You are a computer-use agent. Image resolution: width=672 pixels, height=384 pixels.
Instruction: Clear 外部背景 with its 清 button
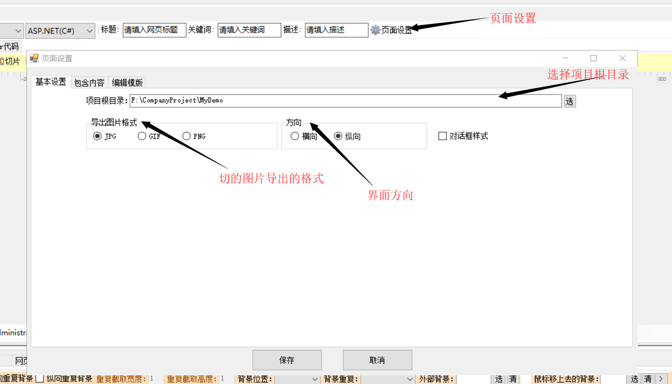tap(513, 379)
